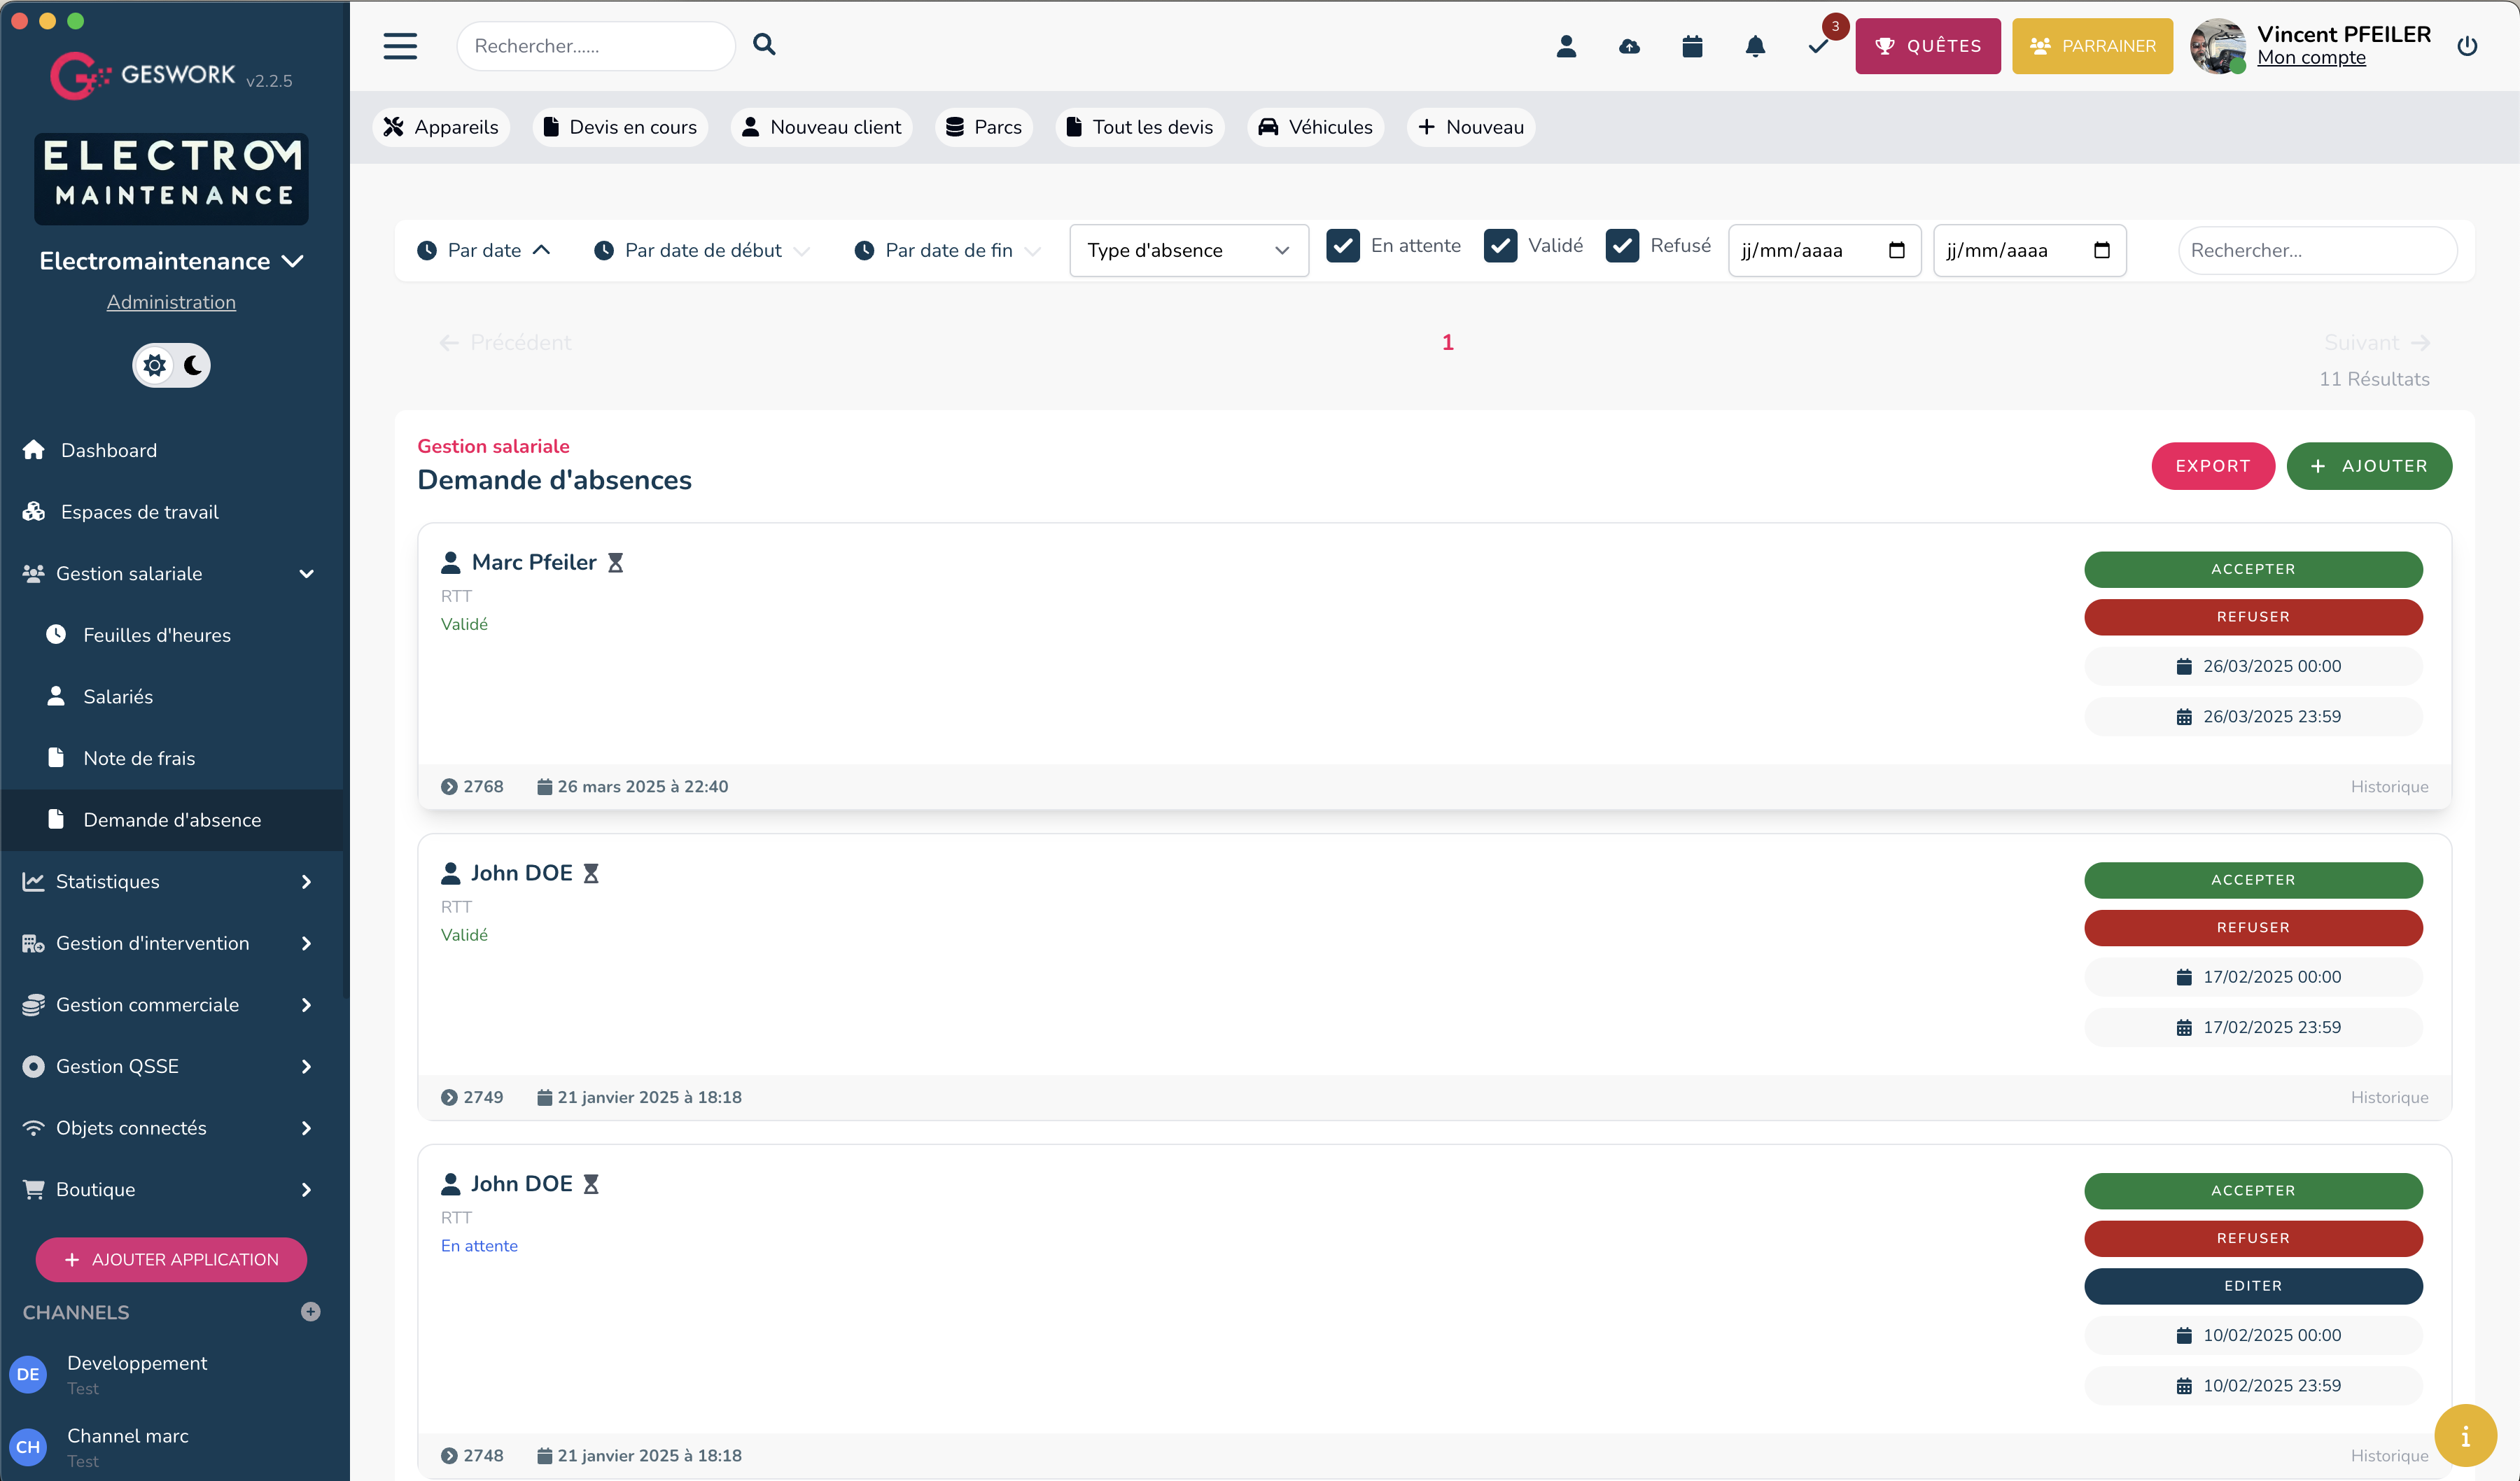Click the hamburger menu icon
2520x1481 pixels.
tap(400, 46)
